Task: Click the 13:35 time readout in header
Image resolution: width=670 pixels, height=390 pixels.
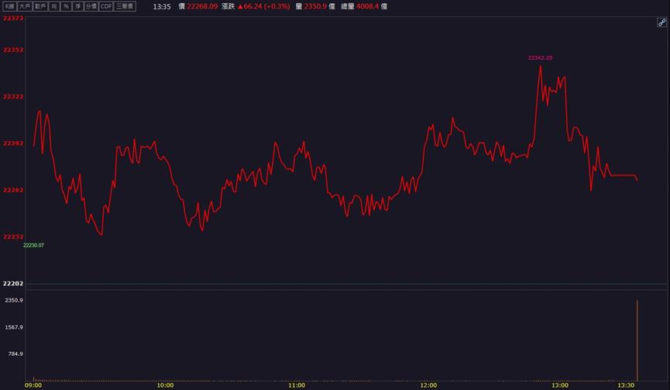Action: coord(162,6)
